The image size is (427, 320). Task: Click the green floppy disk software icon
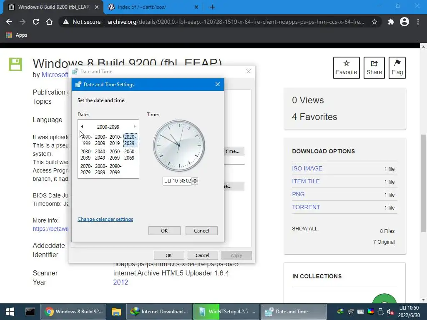point(15,64)
